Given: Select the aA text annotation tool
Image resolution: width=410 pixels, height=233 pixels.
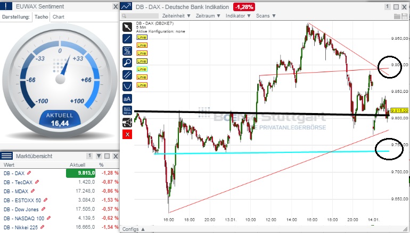Looking at the screenshot, I should 127,99.
